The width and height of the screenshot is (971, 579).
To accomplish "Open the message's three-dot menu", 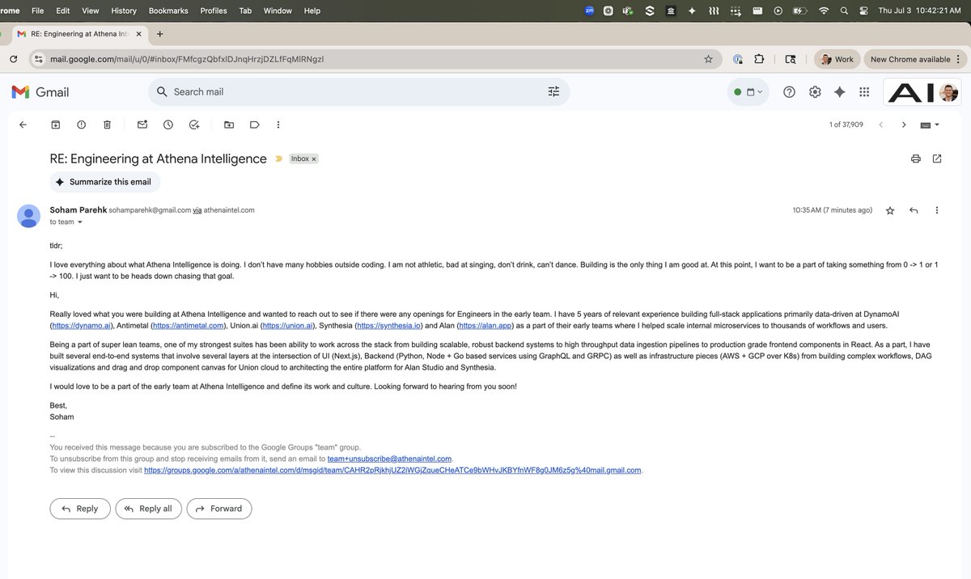I will [x=937, y=210].
